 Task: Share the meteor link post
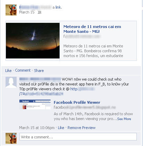click(x=39, y=71)
